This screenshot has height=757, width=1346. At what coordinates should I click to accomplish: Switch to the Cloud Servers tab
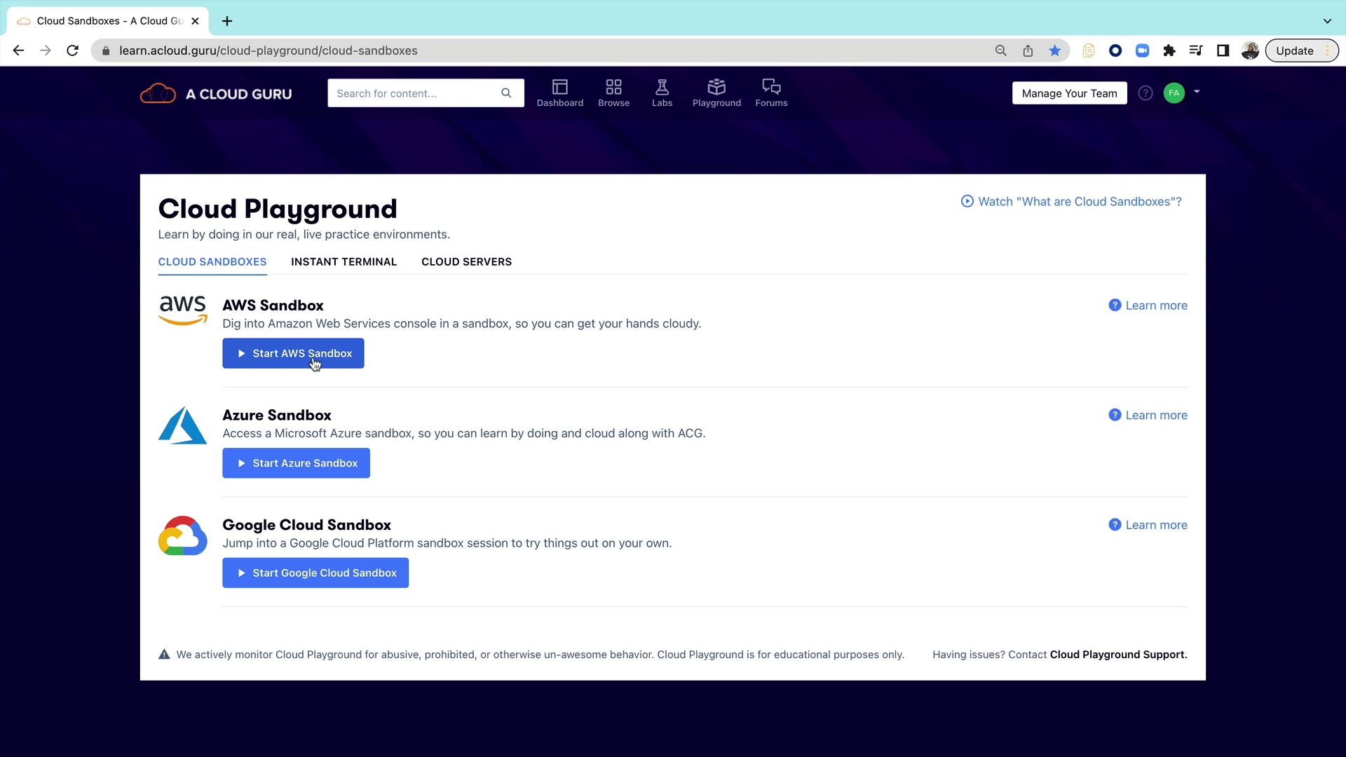[x=466, y=261]
